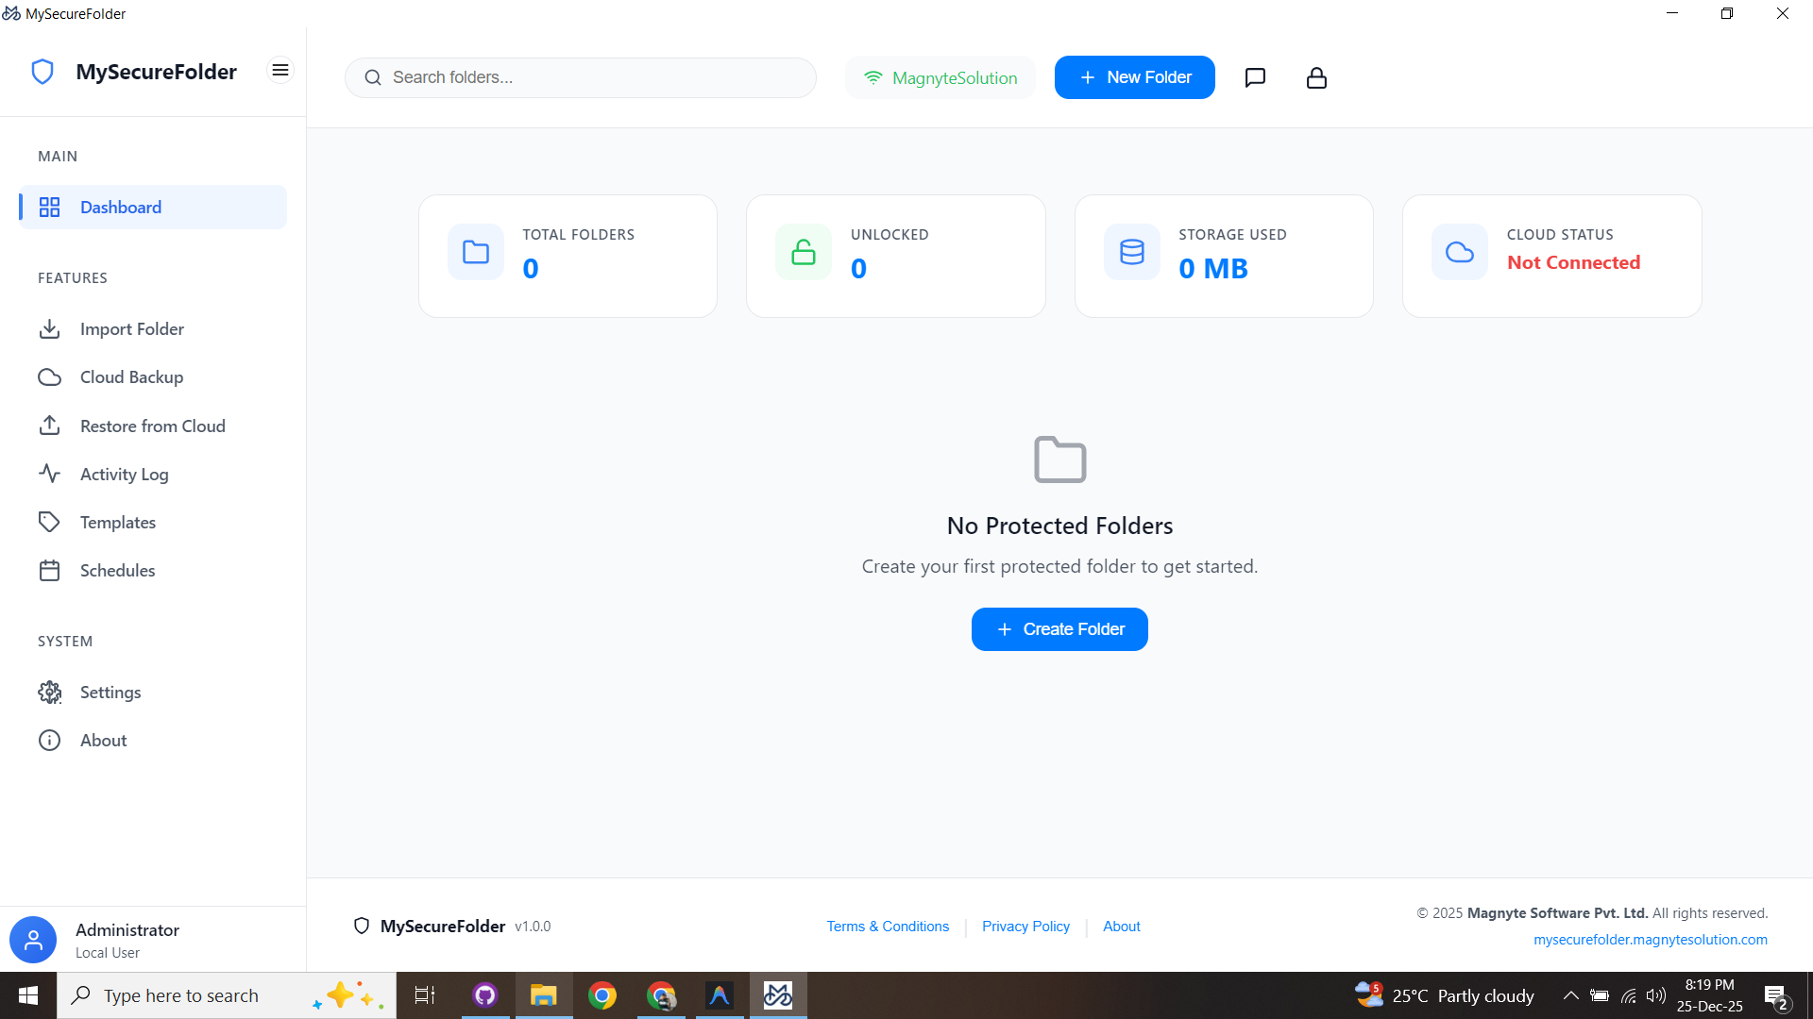
Task: Click the Create Folder button
Action: point(1059,628)
